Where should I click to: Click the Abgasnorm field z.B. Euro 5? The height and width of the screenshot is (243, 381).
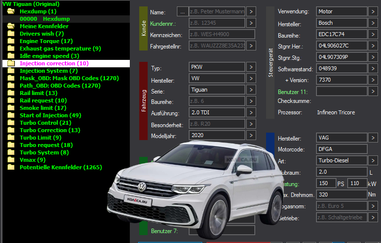342,206
